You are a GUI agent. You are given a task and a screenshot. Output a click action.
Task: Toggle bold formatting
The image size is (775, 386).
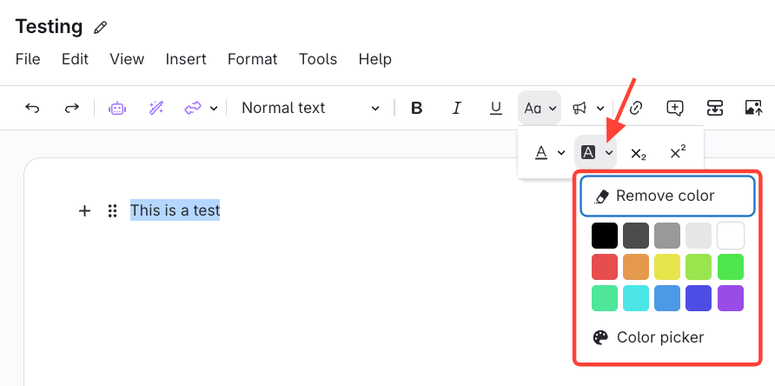click(x=416, y=108)
